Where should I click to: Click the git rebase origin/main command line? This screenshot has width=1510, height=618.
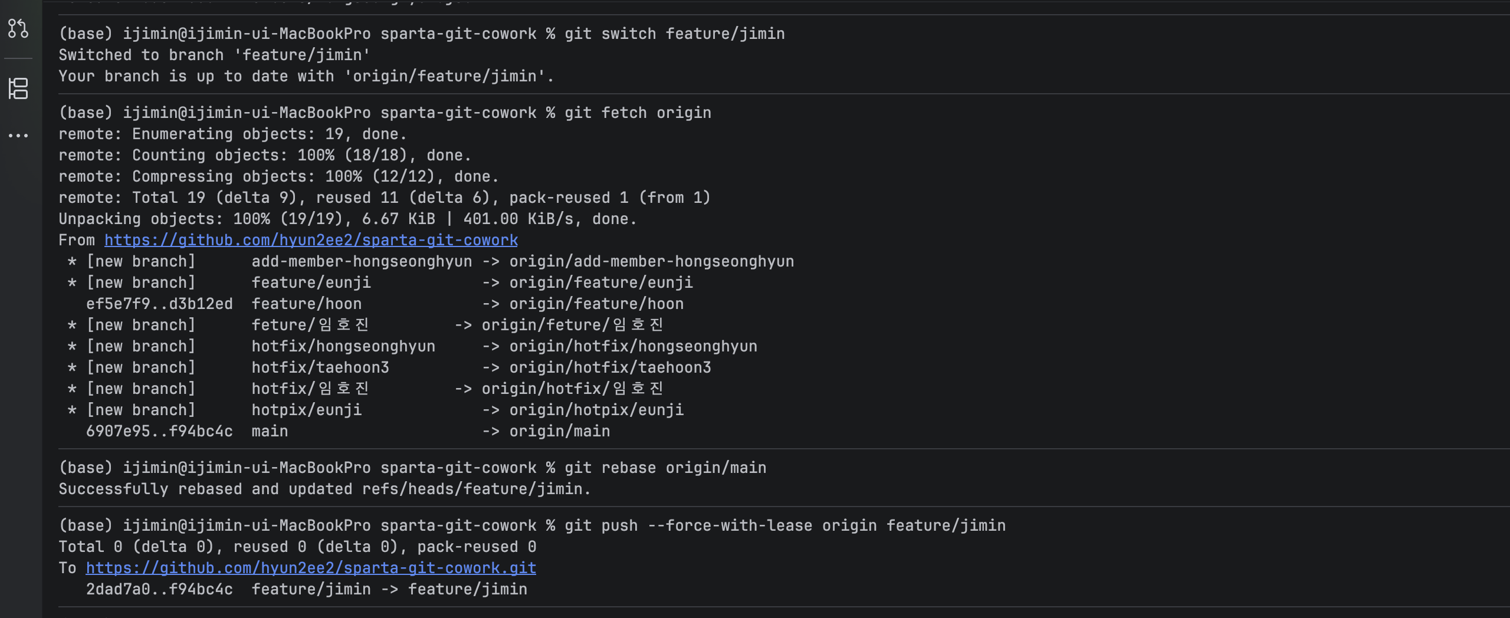tap(665, 468)
